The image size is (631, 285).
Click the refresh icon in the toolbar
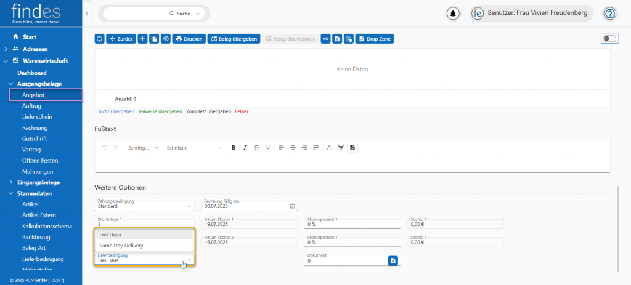pyautogui.click(x=99, y=39)
